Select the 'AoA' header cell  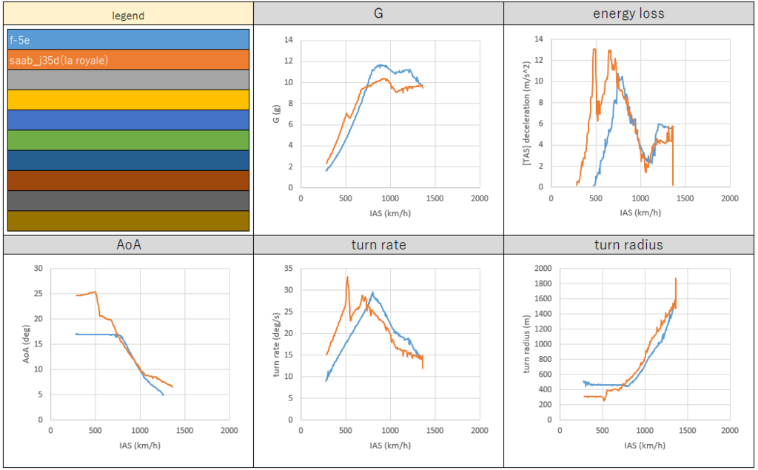[x=127, y=245]
